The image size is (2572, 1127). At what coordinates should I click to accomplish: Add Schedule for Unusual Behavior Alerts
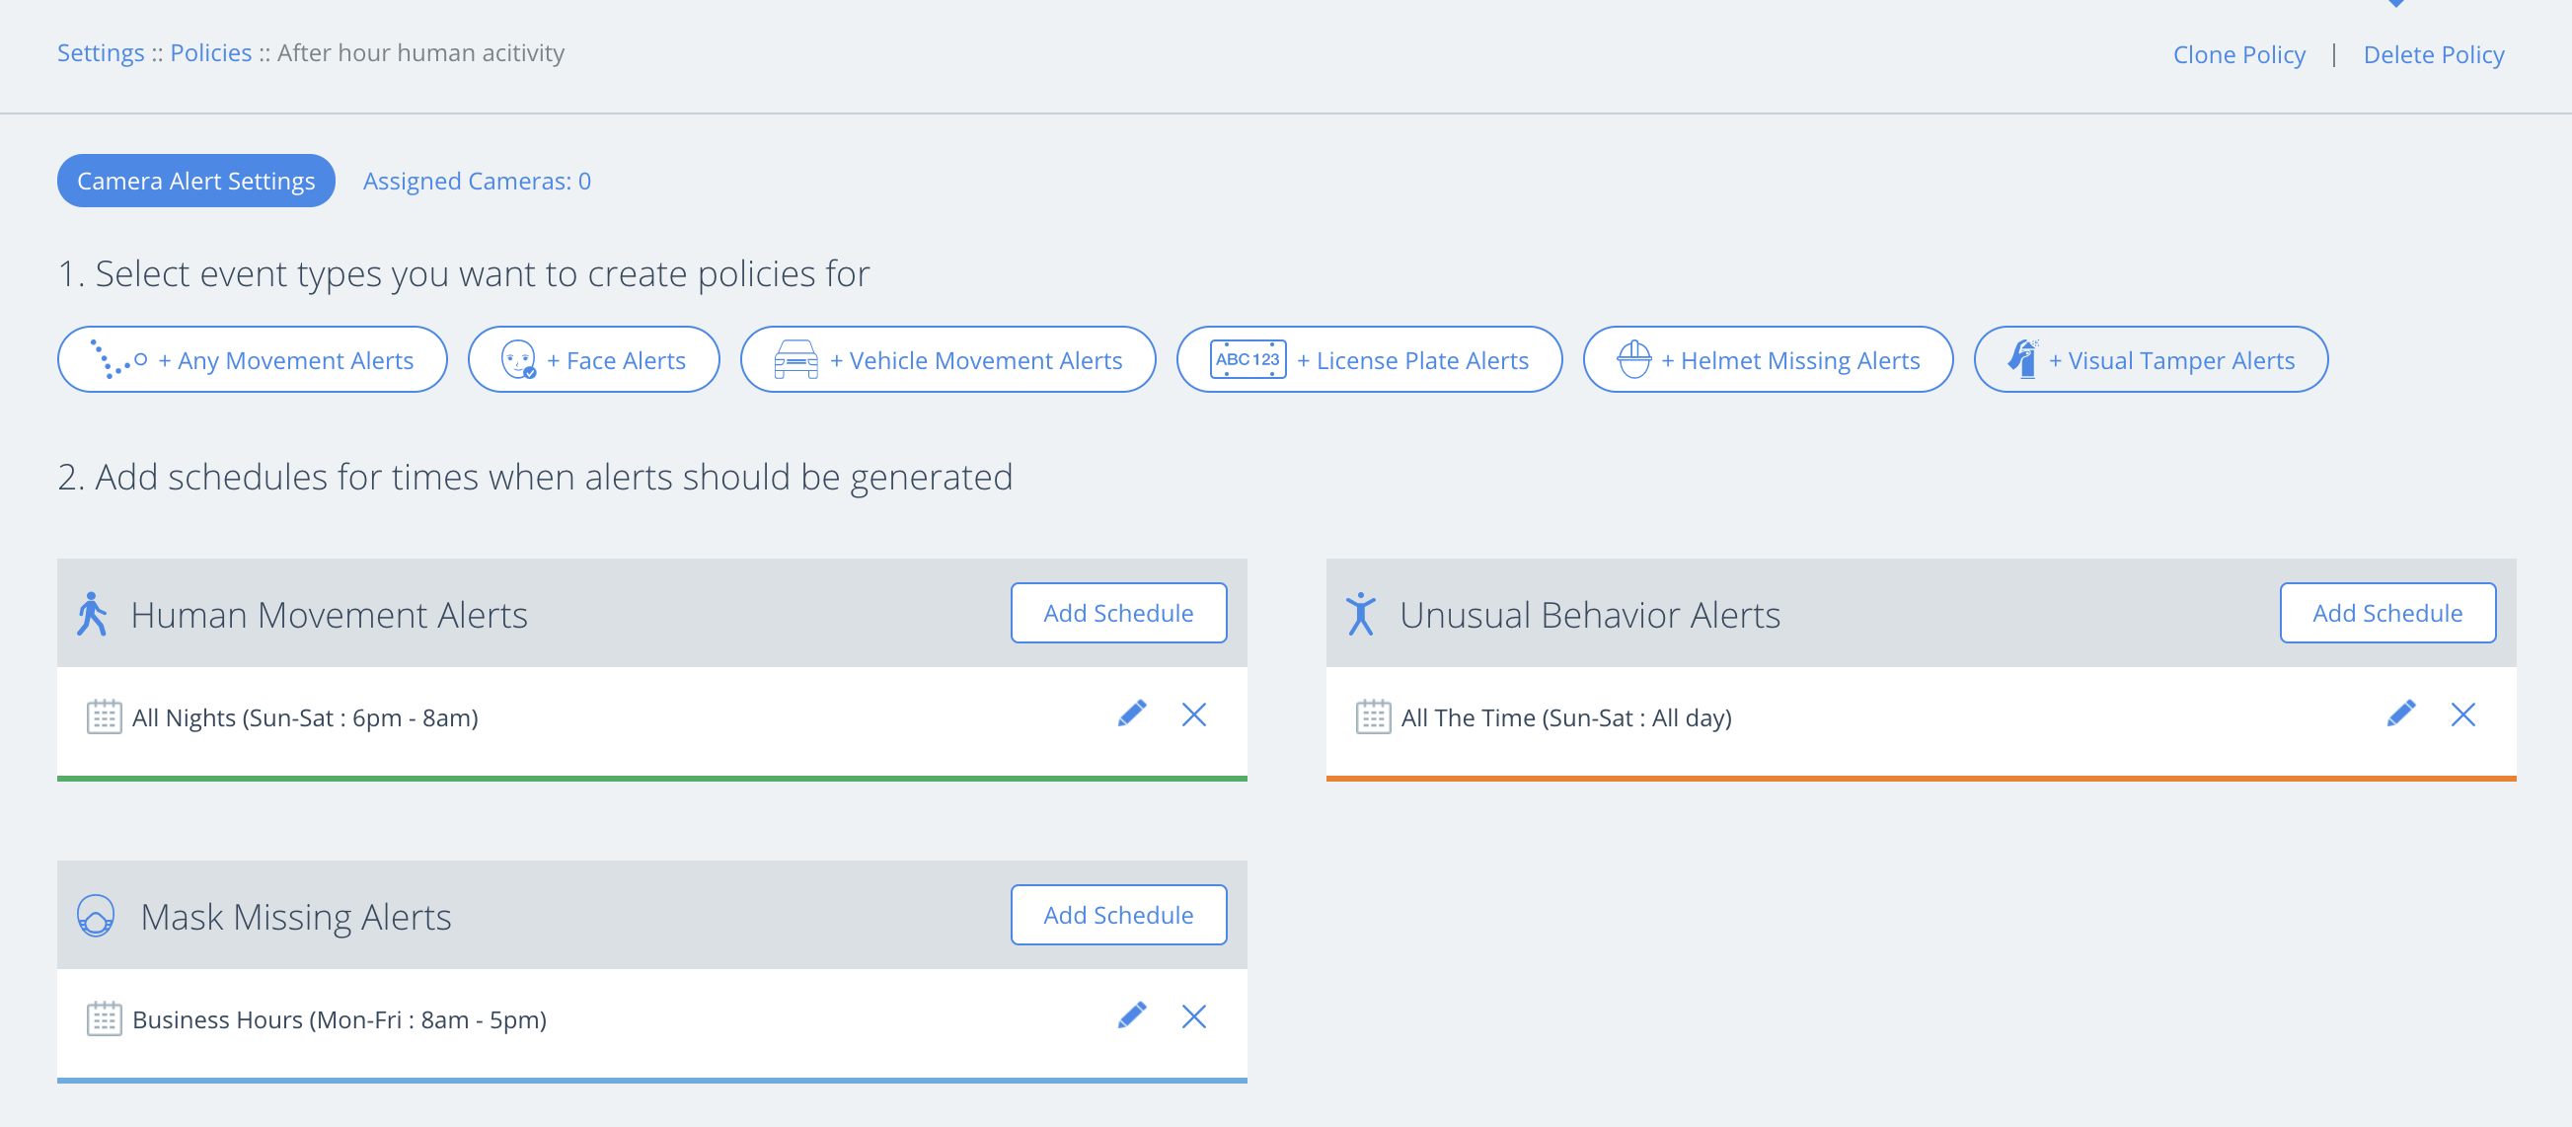[2386, 613]
